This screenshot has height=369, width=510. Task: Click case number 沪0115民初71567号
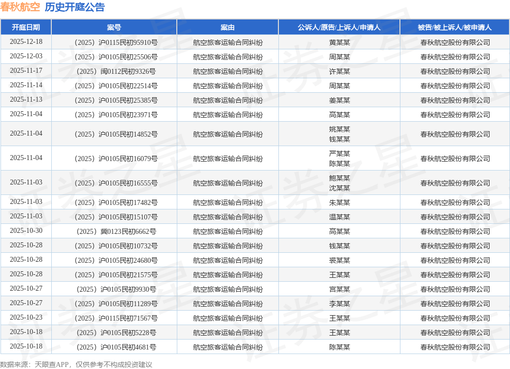116,318
